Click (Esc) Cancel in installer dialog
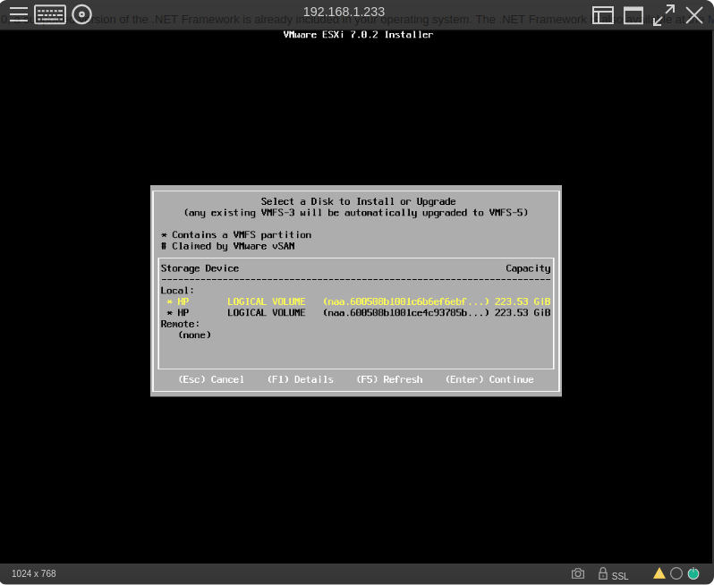Screen dimensions: 714x585 click(211, 380)
